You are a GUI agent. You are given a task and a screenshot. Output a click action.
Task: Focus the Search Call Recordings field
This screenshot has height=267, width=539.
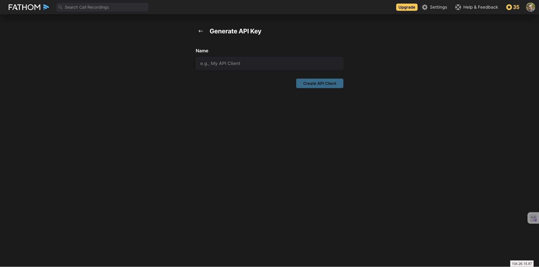[x=102, y=7]
